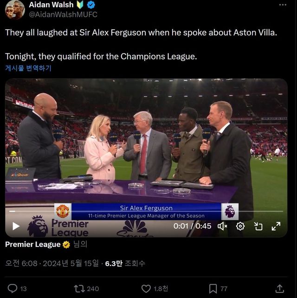Image resolution: width=297 pixels, height=298 pixels.
Task: Open the three-dot more options menu
Action: tap(283, 5)
